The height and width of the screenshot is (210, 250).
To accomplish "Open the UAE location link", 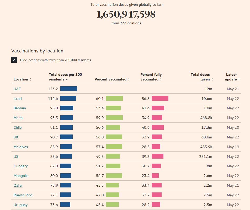I will (17, 89).
